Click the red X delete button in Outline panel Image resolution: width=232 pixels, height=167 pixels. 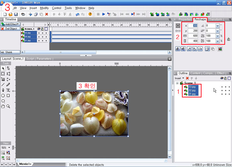click(187, 78)
